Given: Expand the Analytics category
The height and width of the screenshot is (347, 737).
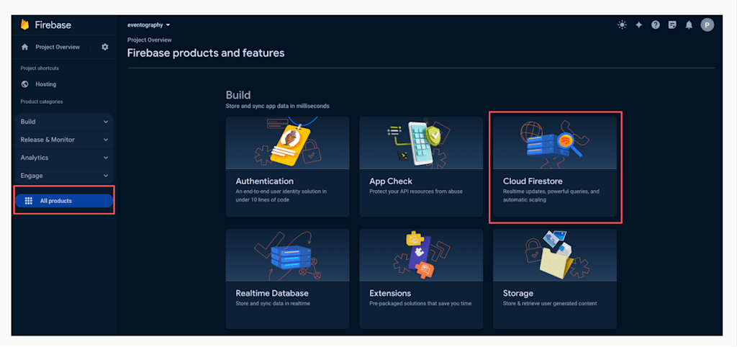Looking at the screenshot, I should (x=64, y=158).
